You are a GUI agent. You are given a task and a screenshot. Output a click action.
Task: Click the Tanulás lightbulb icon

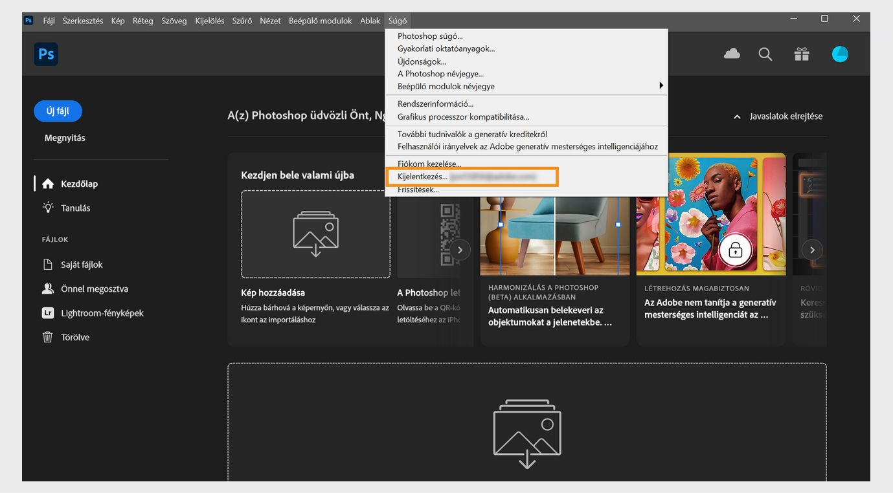(x=47, y=208)
